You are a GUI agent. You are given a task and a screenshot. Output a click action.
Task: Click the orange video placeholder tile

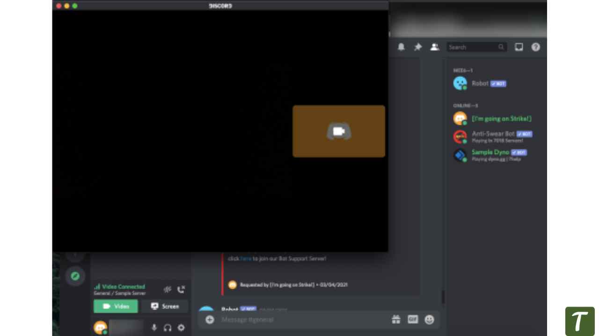point(339,131)
